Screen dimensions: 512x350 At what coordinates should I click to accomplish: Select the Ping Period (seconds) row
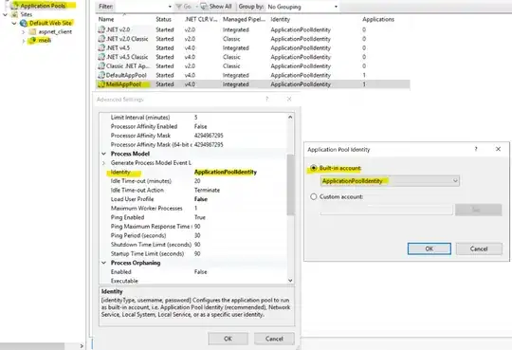(193, 235)
